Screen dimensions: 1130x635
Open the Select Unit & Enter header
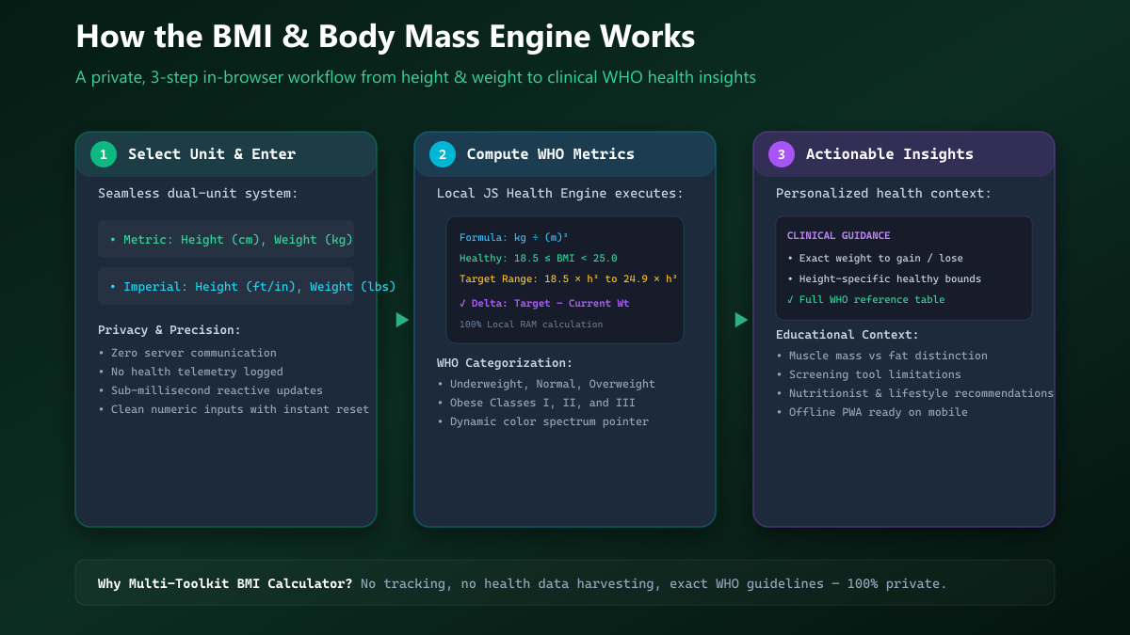point(226,154)
